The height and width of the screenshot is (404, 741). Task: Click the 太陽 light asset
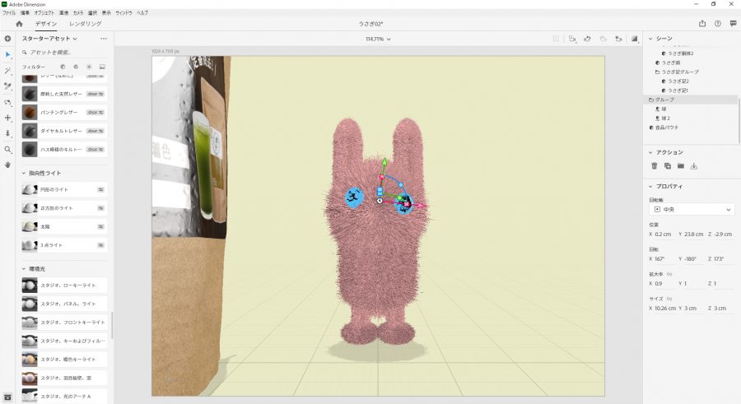pyautogui.click(x=46, y=226)
